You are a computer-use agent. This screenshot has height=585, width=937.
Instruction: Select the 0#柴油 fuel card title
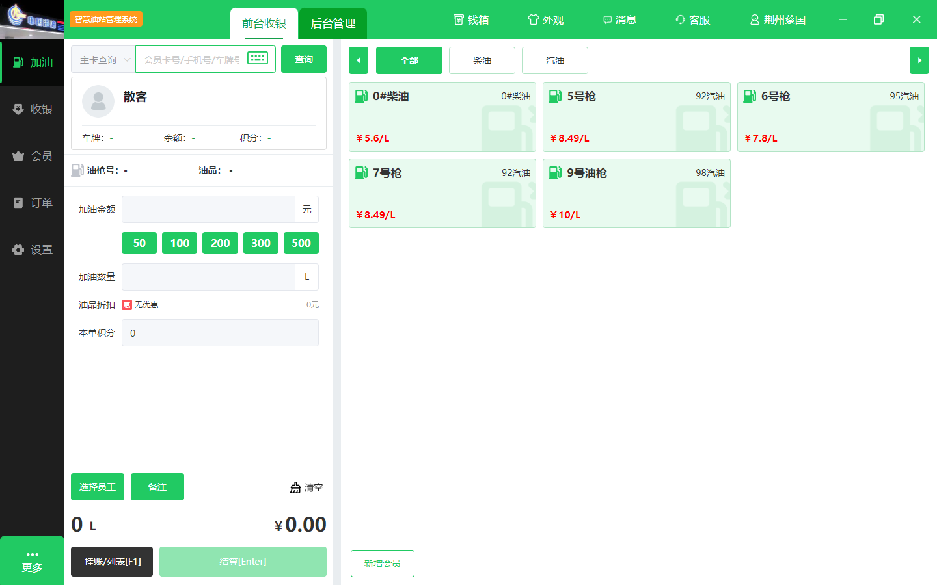pyautogui.click(x=391, y=96)
